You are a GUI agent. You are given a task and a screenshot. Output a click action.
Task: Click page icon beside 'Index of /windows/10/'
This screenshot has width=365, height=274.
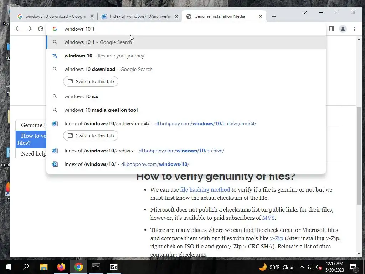point(55,164)
